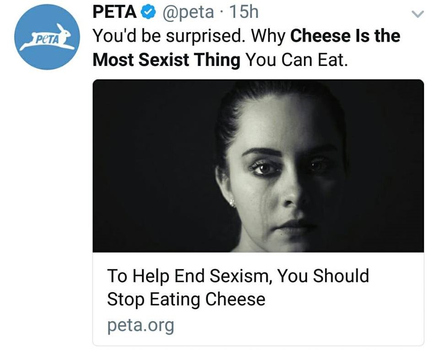The image size is (439, 356).
Task: Click the bold phrase "Cheese Is the"
Action: 345,36
